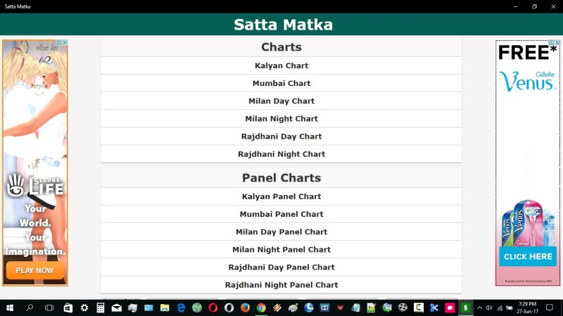Screen dimensions: 563x316
Task: Show hidden system tray icons
Action: [x=479, y=308]
